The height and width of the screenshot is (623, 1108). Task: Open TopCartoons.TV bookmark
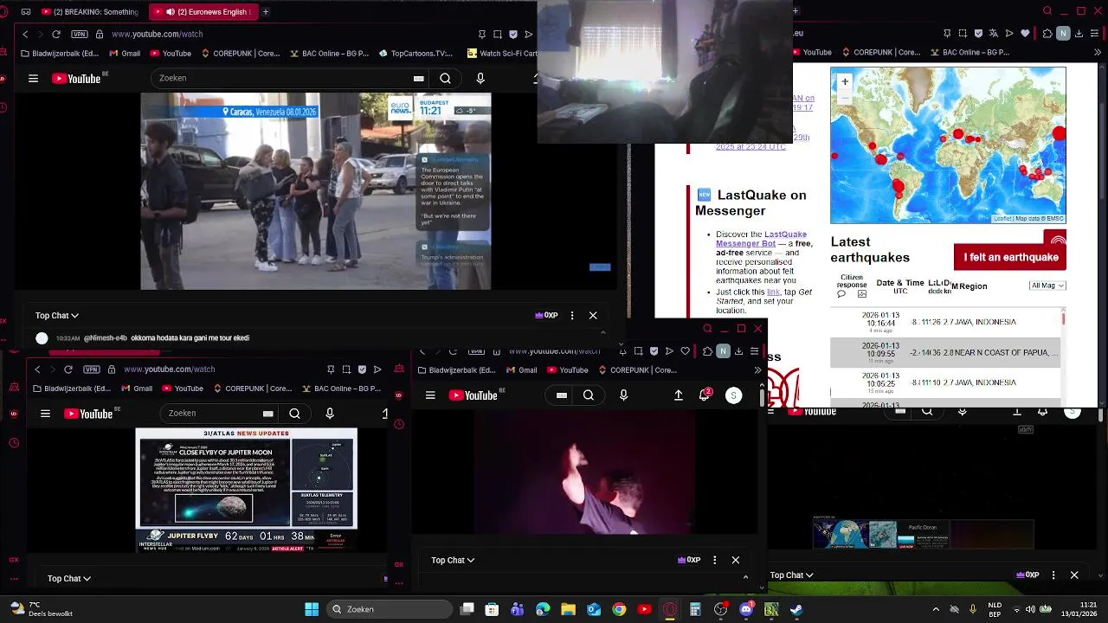pyautogui.click(x=415, y=53)
